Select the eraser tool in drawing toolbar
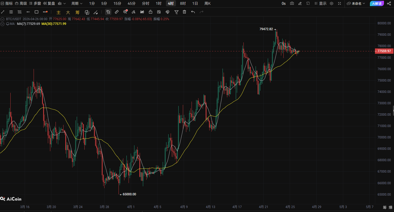Screen dimensions: 394x212 [x=134, y=12]
